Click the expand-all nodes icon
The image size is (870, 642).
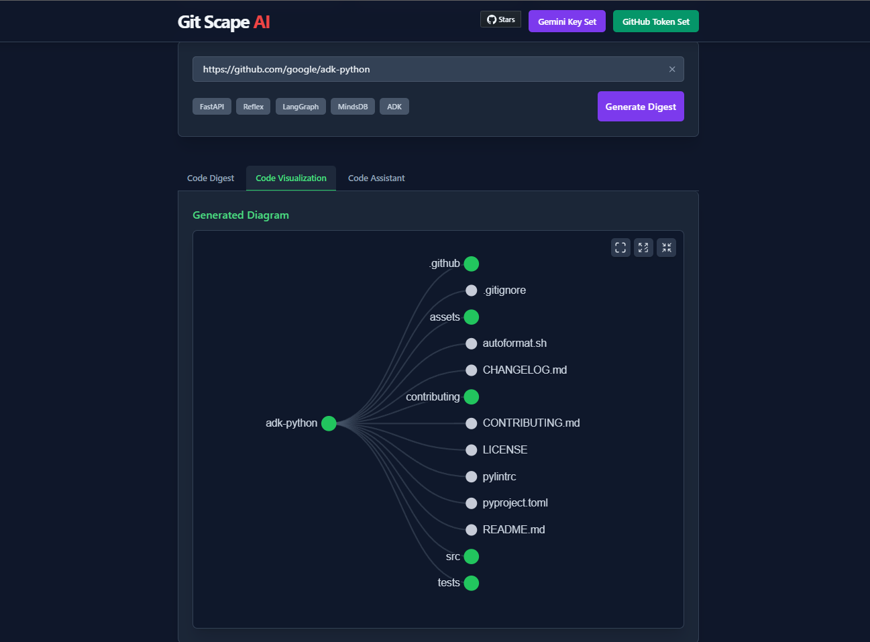tap(643, 248)
